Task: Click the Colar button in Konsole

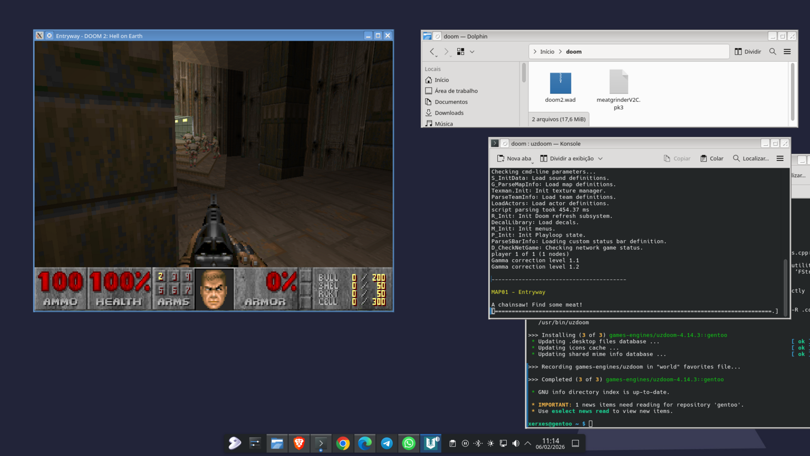Action: tap(712, 158)
